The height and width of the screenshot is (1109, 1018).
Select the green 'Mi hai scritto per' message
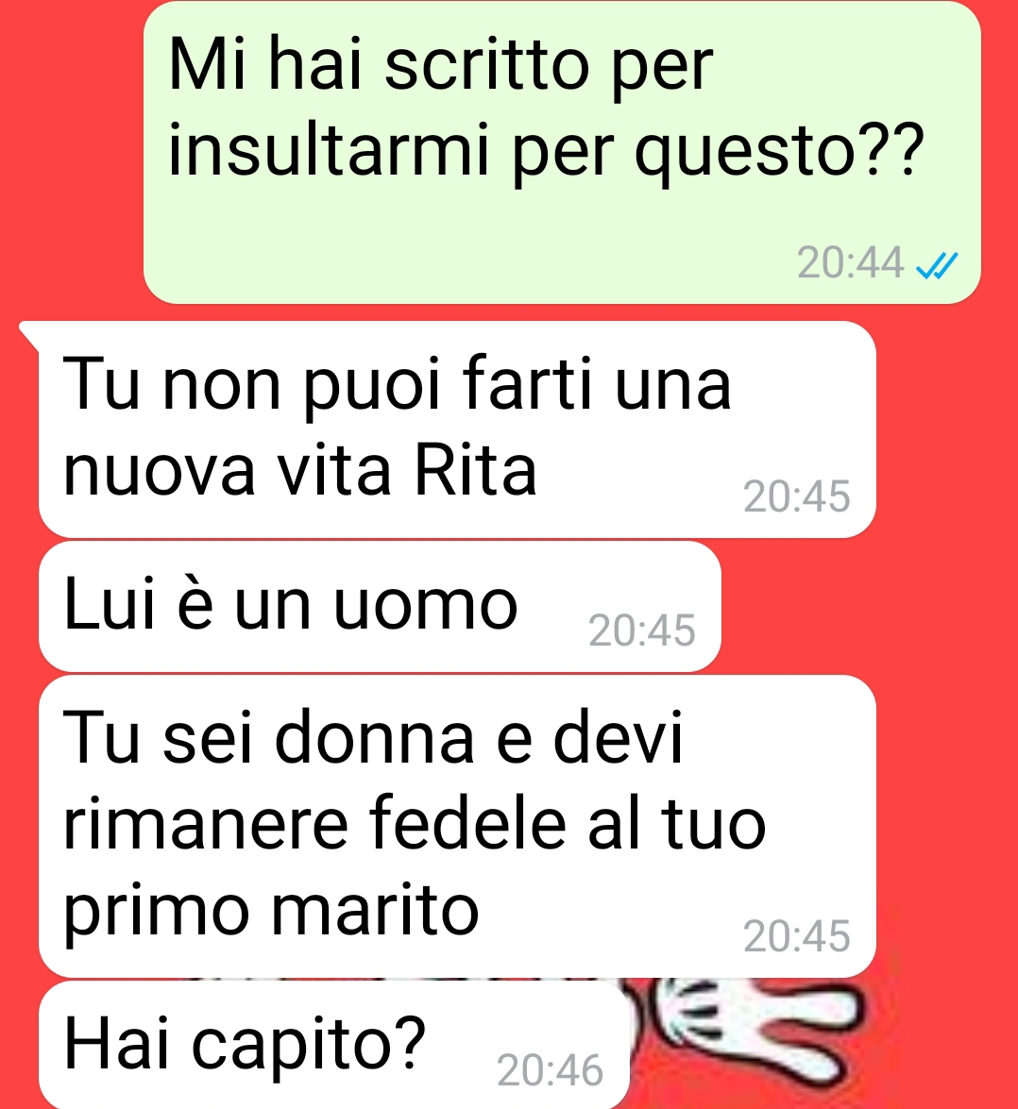point(562,153)
